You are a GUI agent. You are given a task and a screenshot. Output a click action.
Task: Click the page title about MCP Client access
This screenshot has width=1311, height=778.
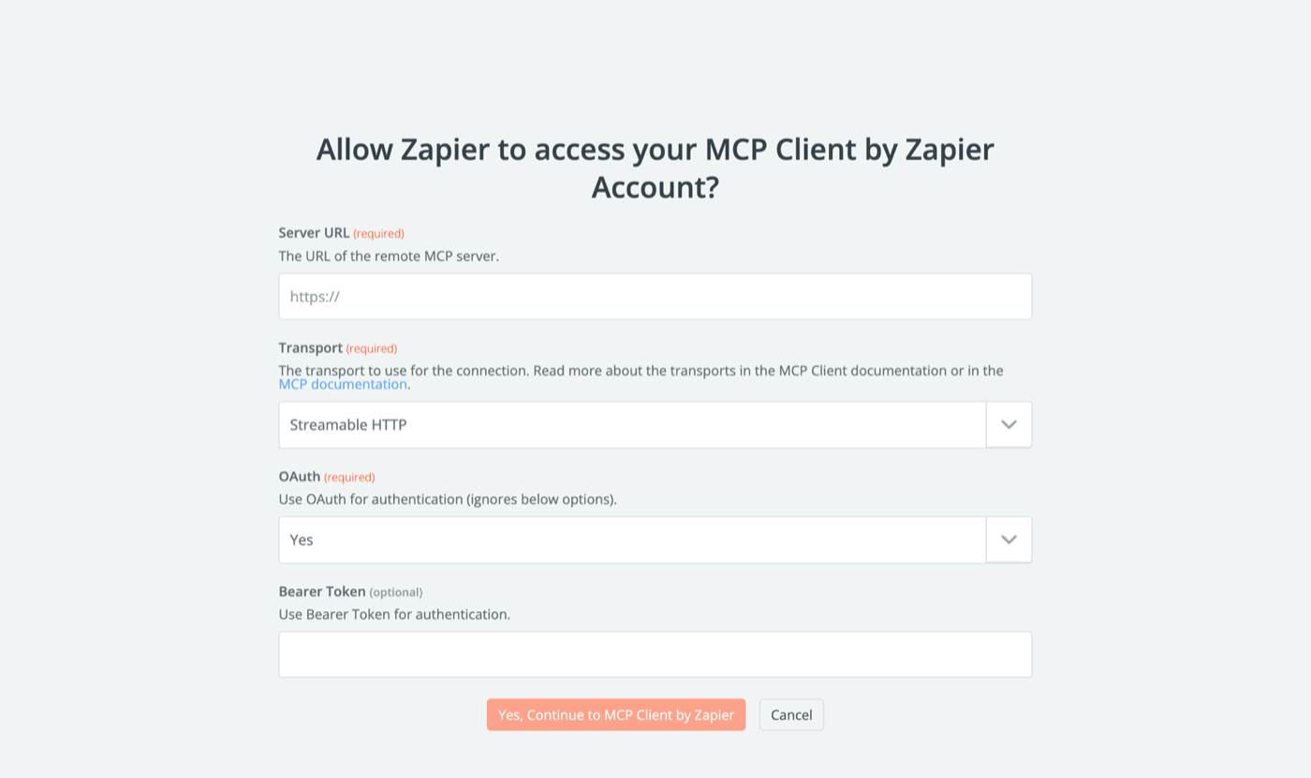[x=655, y=169]
